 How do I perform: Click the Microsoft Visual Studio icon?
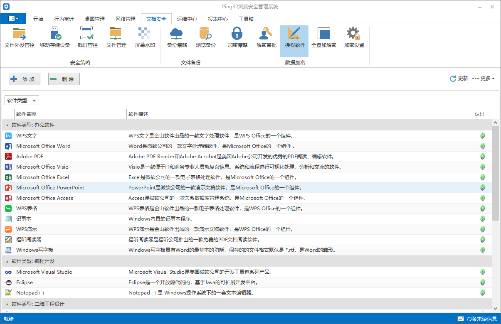click(8, 272)
